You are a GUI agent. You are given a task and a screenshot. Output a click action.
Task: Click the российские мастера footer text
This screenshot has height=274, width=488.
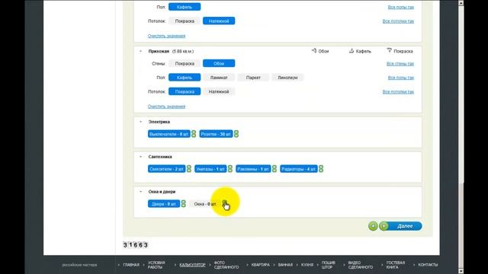[x=79, y=265]
